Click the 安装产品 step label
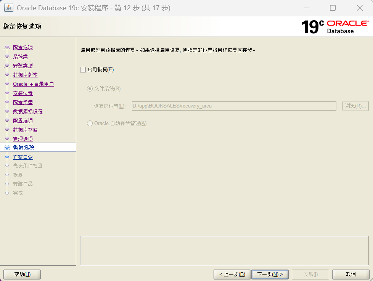 pyautogui.click(x=23, y=184)
